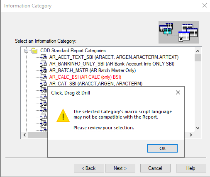Select the CDD Standard Report Categories label
Viewport: 210px width, 177px height.
73,51
